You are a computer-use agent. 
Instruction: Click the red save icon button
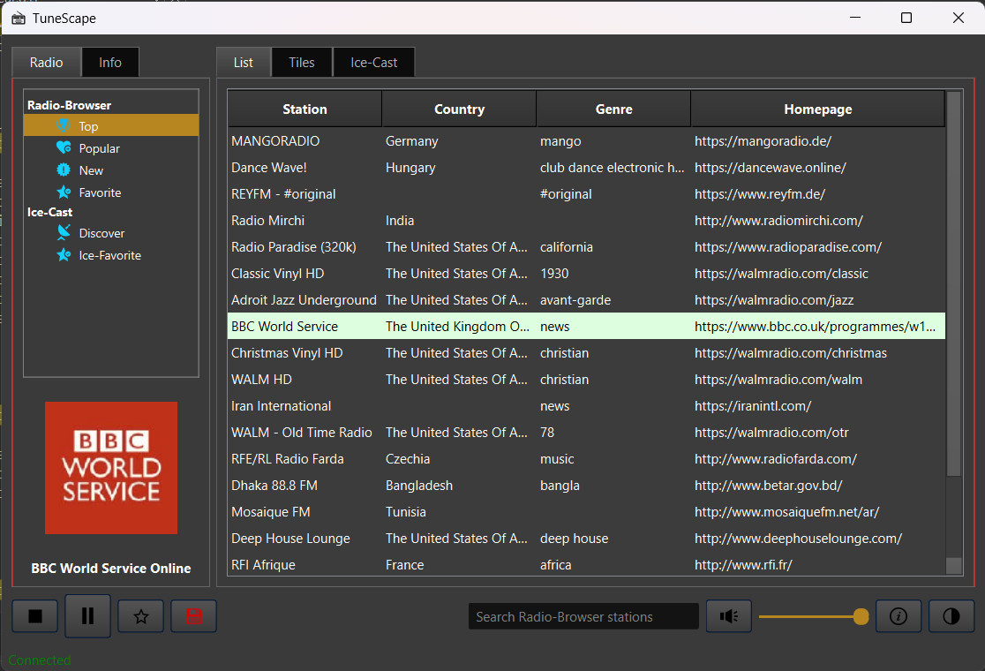194,616
